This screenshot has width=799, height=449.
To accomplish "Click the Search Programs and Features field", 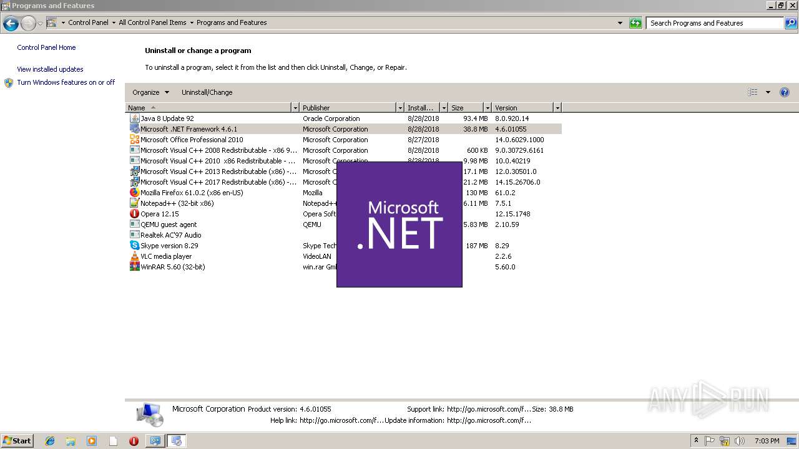I will tap(715, 23).
